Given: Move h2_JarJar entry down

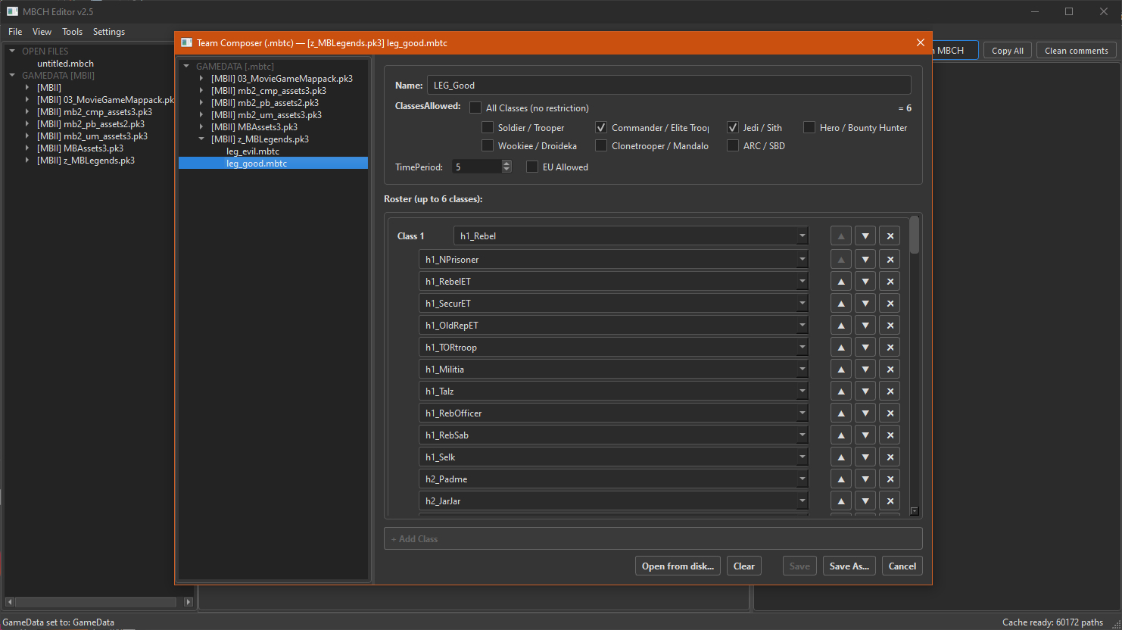Looking at the screenshot, I should [865, 501].
